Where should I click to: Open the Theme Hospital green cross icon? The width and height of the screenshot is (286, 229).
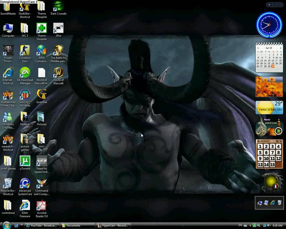point(42,31)
